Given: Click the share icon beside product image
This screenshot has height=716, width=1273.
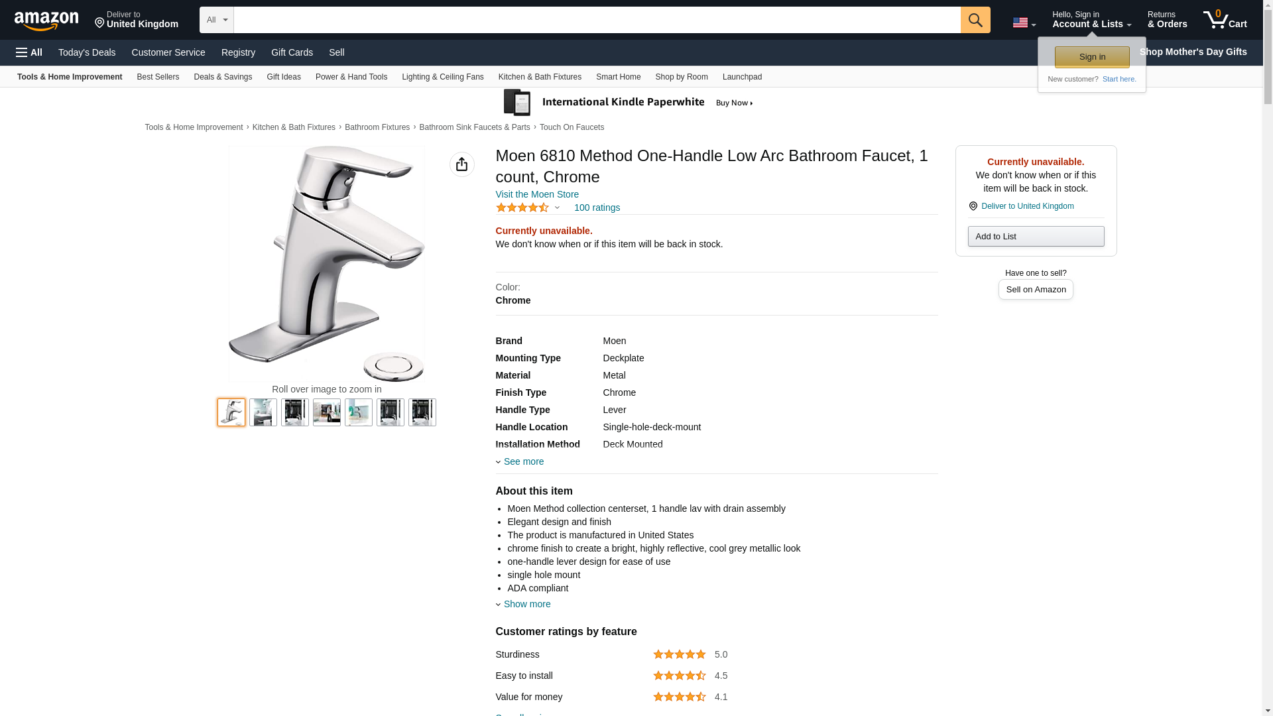Looking at the screenshot, I should coord(461,164).
